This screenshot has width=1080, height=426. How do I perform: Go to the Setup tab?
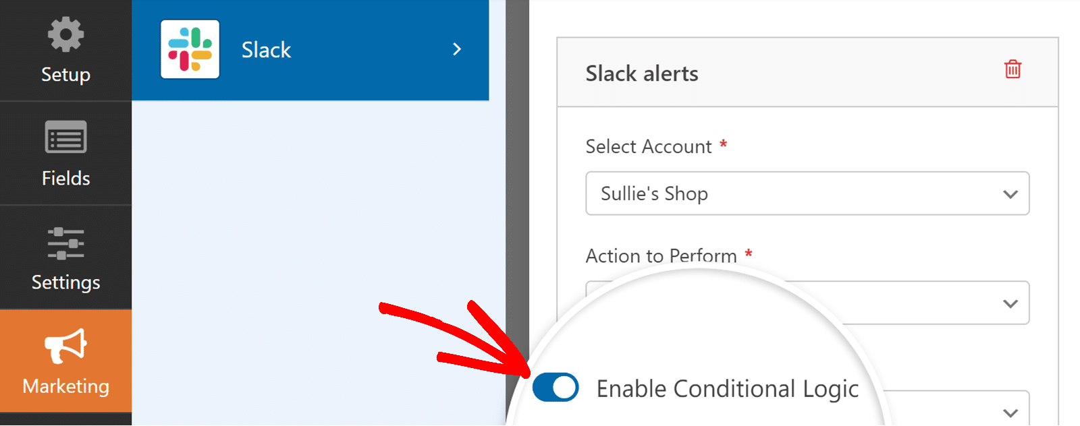coord(65,51)
